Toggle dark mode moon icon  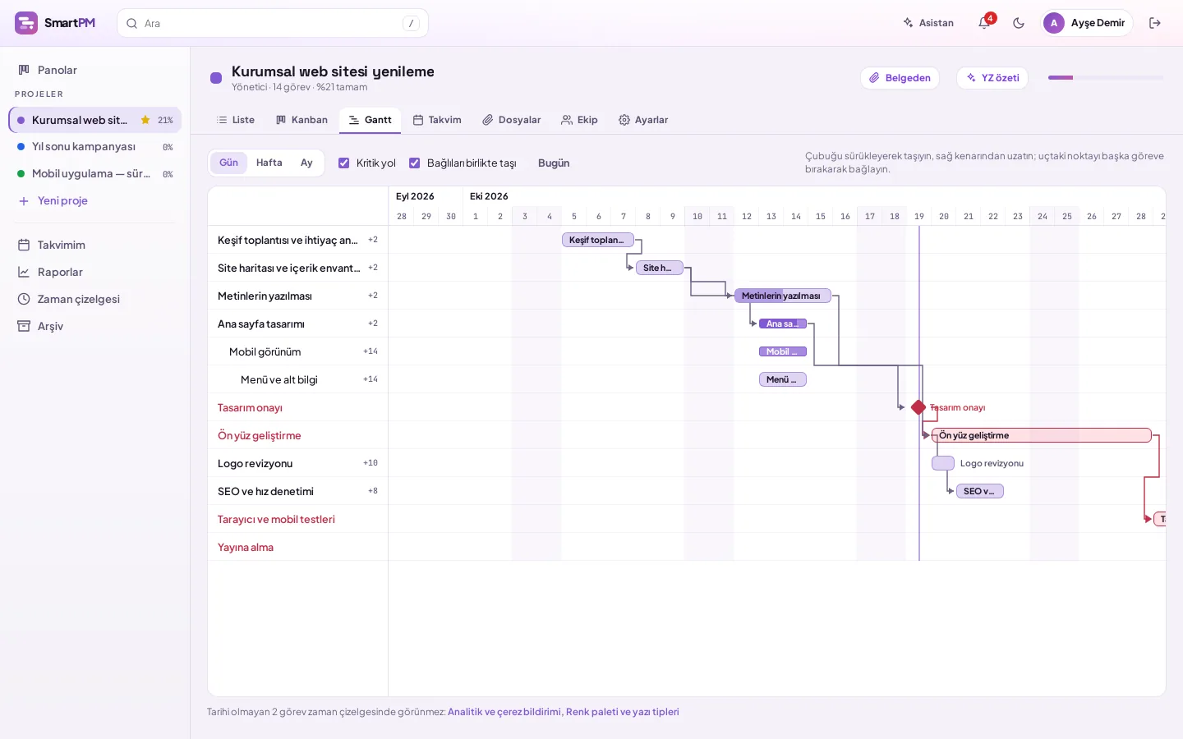pyautogui.click(x=1019, y=23)
